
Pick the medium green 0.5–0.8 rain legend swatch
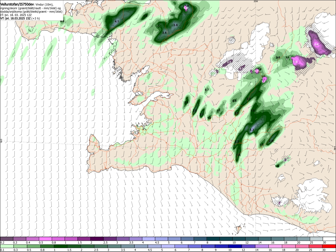click(33, 246)
